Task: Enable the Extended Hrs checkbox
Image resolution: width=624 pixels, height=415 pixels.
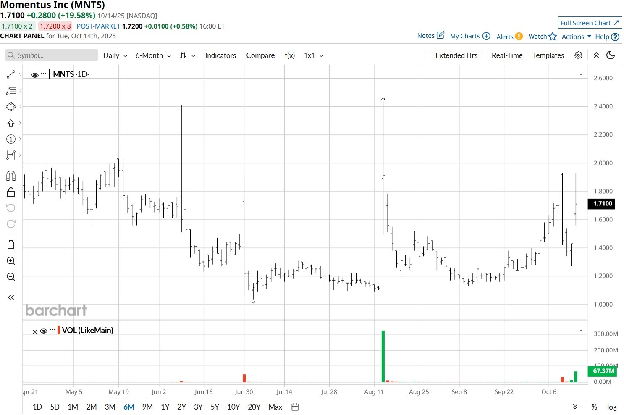Action: [x=429, y=55]
